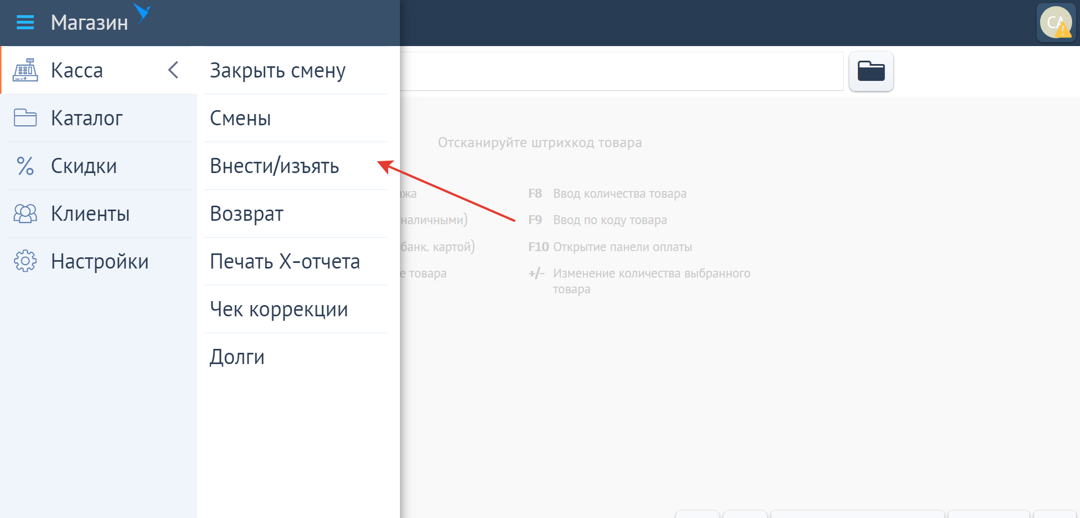Open the Смены submenu item
This screenshot has height=518, width=1080.
(295, 118)
